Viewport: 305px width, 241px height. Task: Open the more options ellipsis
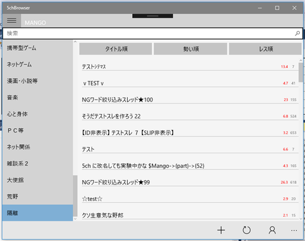tap(294, 230)
